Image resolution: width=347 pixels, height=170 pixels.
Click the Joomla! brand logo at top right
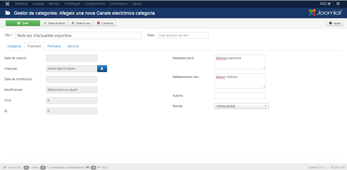[325, 13]
